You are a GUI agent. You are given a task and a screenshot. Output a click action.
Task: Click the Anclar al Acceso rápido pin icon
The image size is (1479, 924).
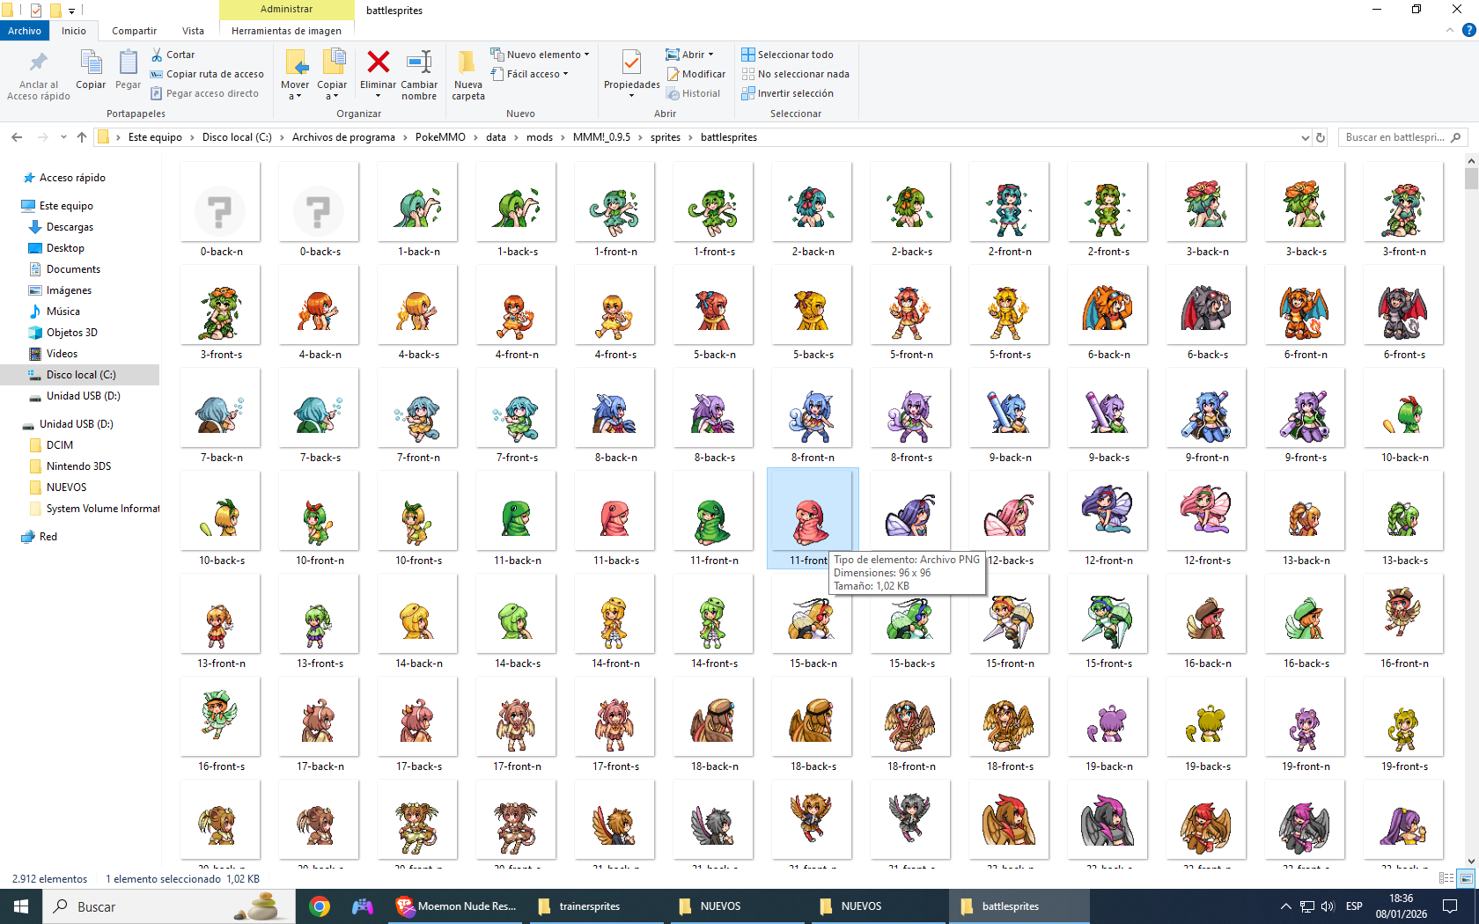point(38,62)
